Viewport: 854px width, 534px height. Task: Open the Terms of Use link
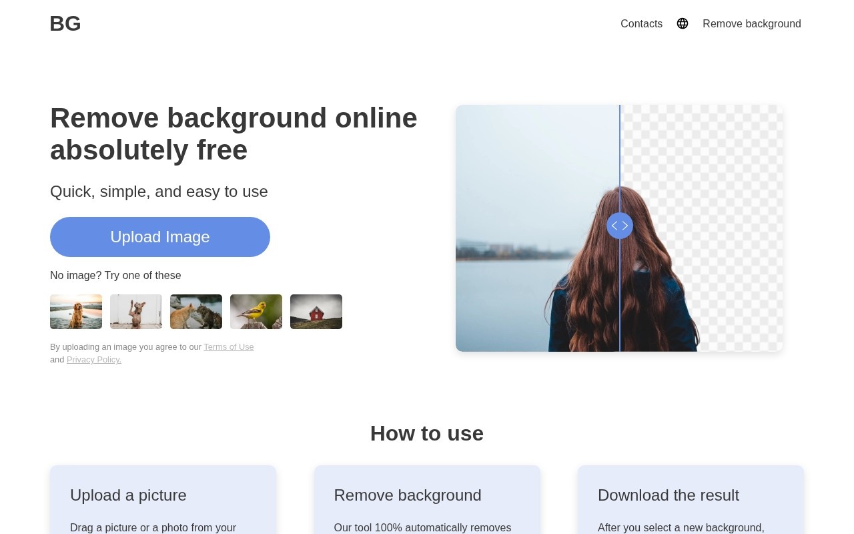(229, 347)
